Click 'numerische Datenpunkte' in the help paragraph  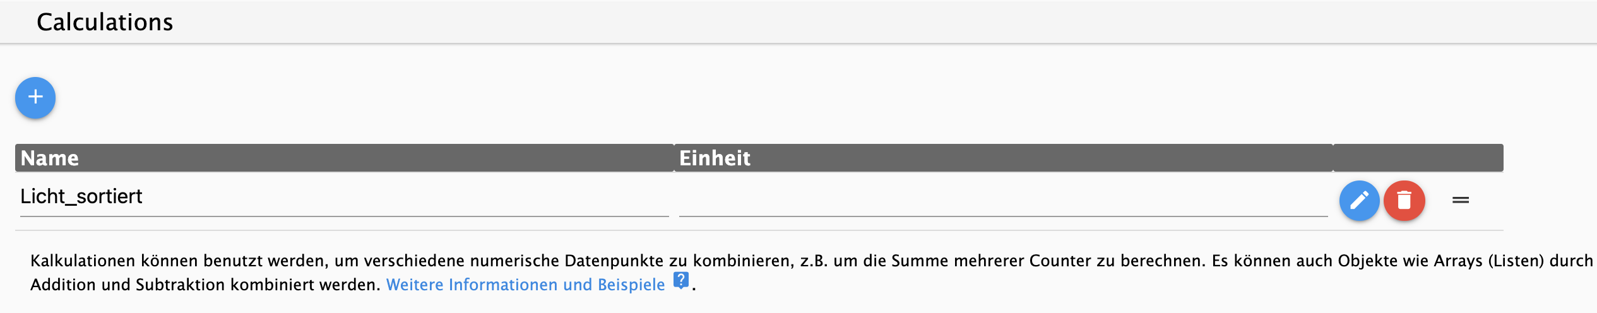(x=567, y=261)
